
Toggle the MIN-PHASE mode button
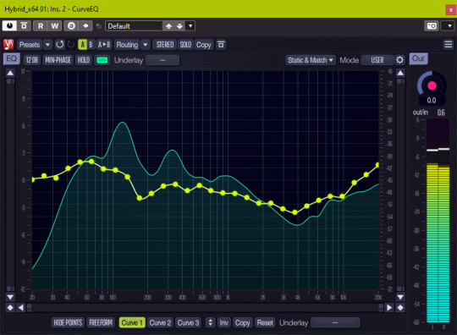[58, 60]
